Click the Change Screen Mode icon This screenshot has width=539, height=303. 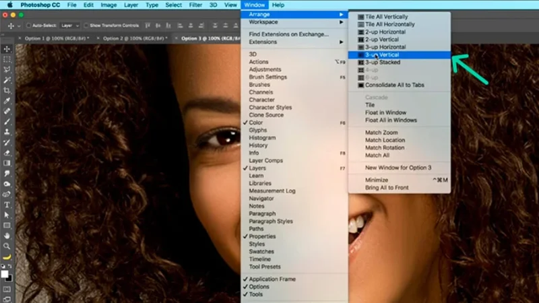[x=7, y=299]
